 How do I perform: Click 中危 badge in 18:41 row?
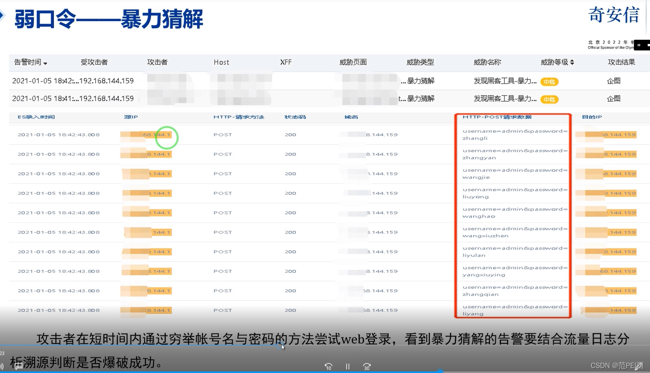click(x=549, y=99)
